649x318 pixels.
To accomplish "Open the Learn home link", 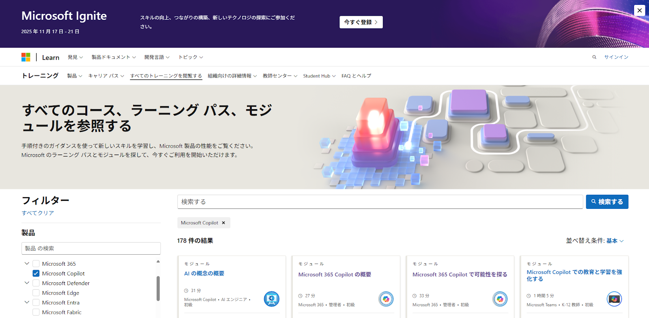I will pos(51,58).
